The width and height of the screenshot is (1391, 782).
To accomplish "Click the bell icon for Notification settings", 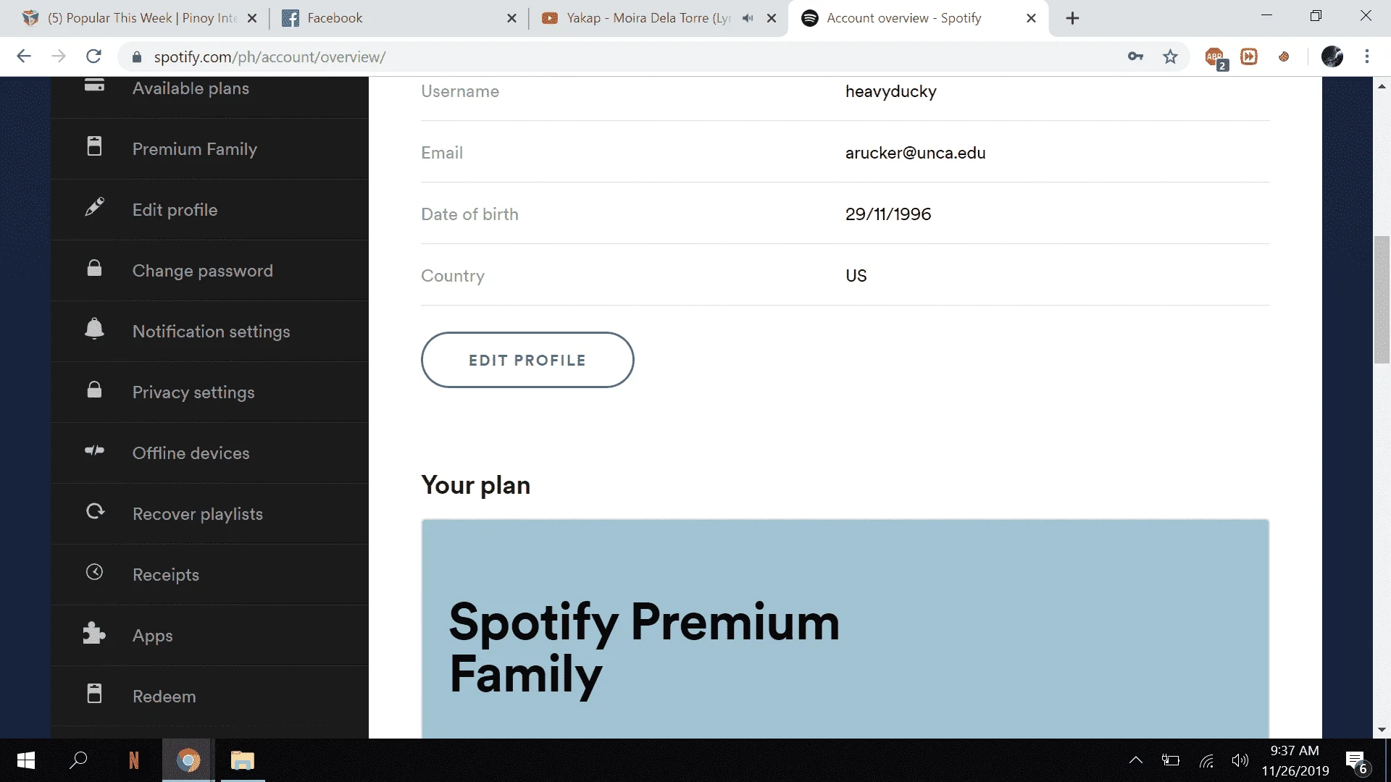I will [94, 329].
